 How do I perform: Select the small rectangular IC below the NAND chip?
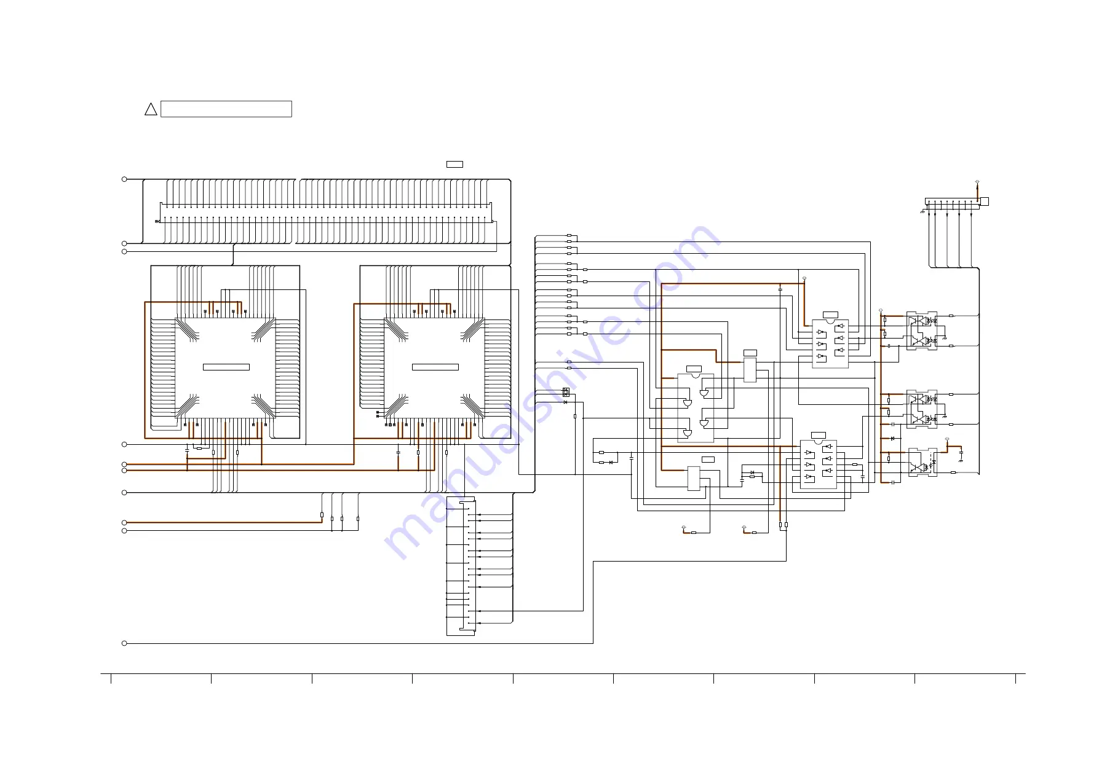[694, 479]
